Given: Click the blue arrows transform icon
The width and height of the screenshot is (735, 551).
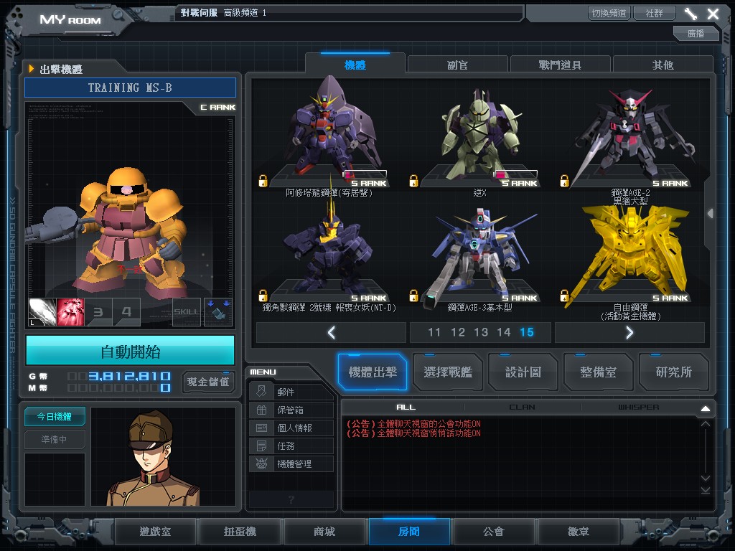Looking at the screenshot, I should [218, 312].
